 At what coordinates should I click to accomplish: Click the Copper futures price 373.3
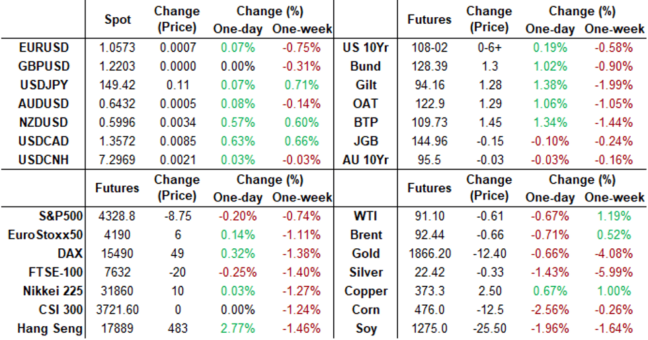pyautogui.click(x=428, y=291)
